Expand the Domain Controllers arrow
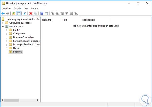This screenshot has height=107, width=152. pyautogui.click(x=7, y=38)
